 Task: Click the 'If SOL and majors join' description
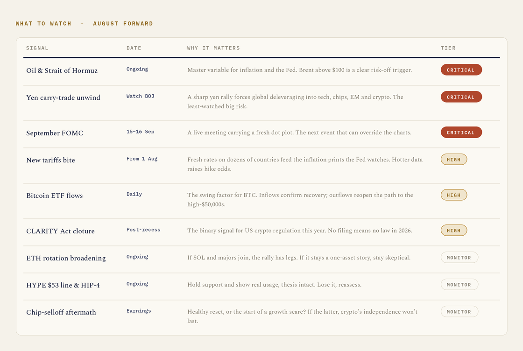[299, 257]
